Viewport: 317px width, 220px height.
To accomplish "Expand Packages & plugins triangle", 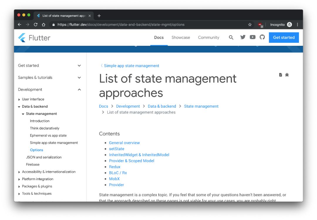I will pos(19,187).
